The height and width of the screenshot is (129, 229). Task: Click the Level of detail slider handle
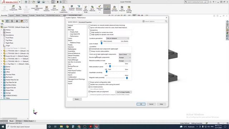click(102, 43)
